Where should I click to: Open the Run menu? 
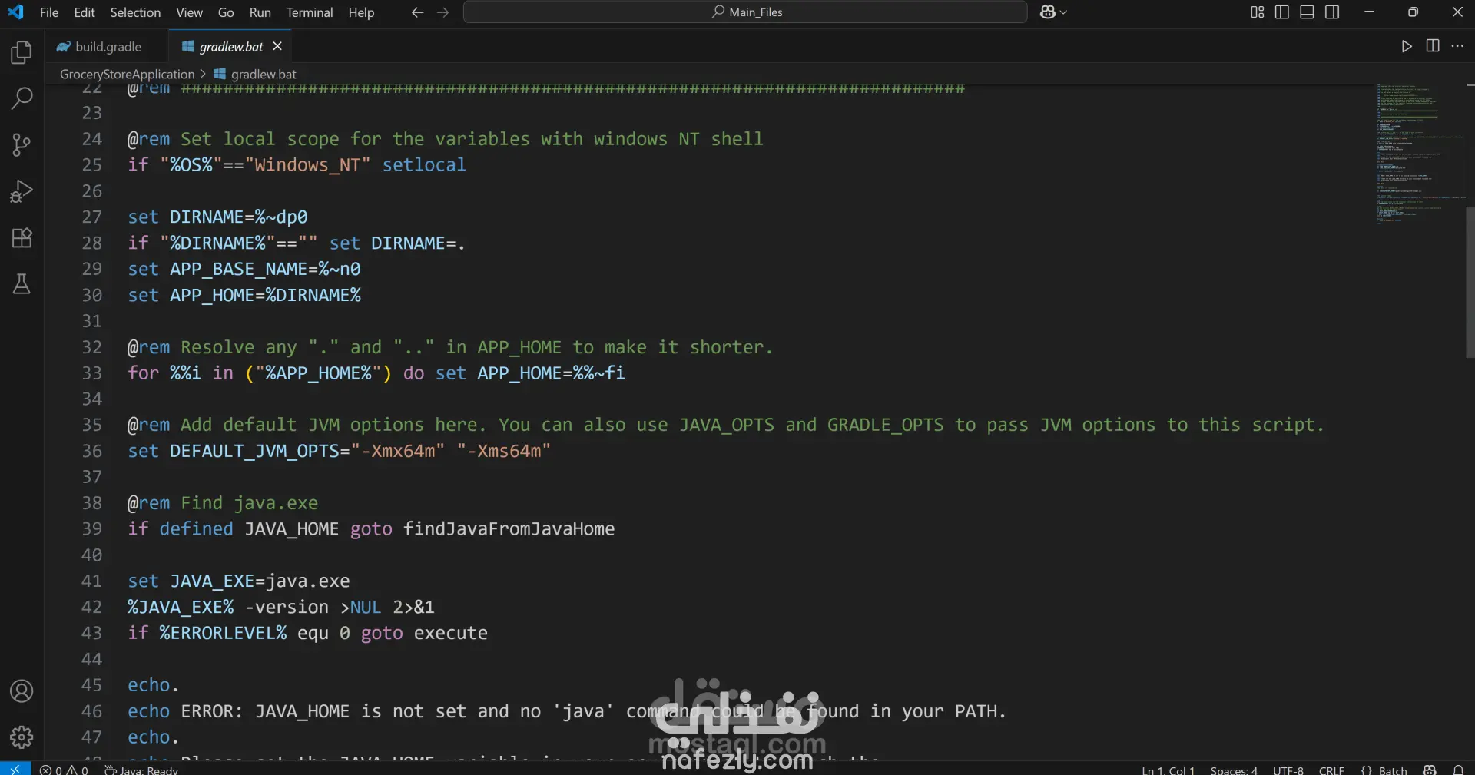[260, 12]
